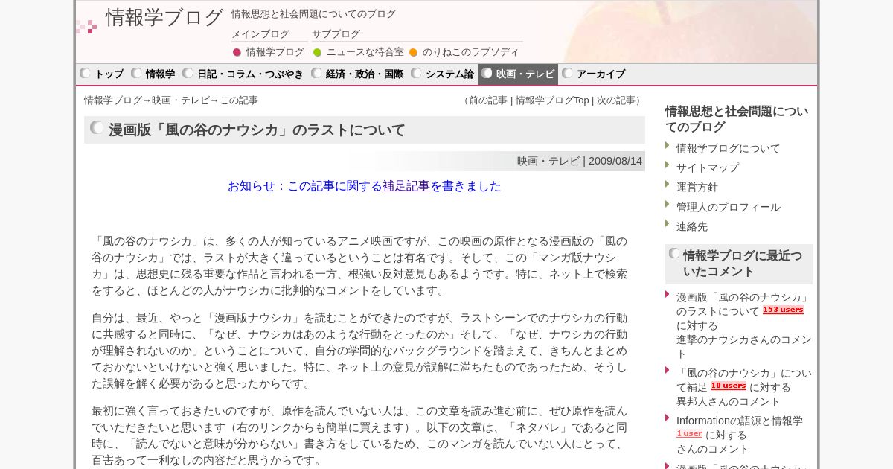Click the 153 users bookmark badge
Screen dimensions: 893x469
[783, 310]
